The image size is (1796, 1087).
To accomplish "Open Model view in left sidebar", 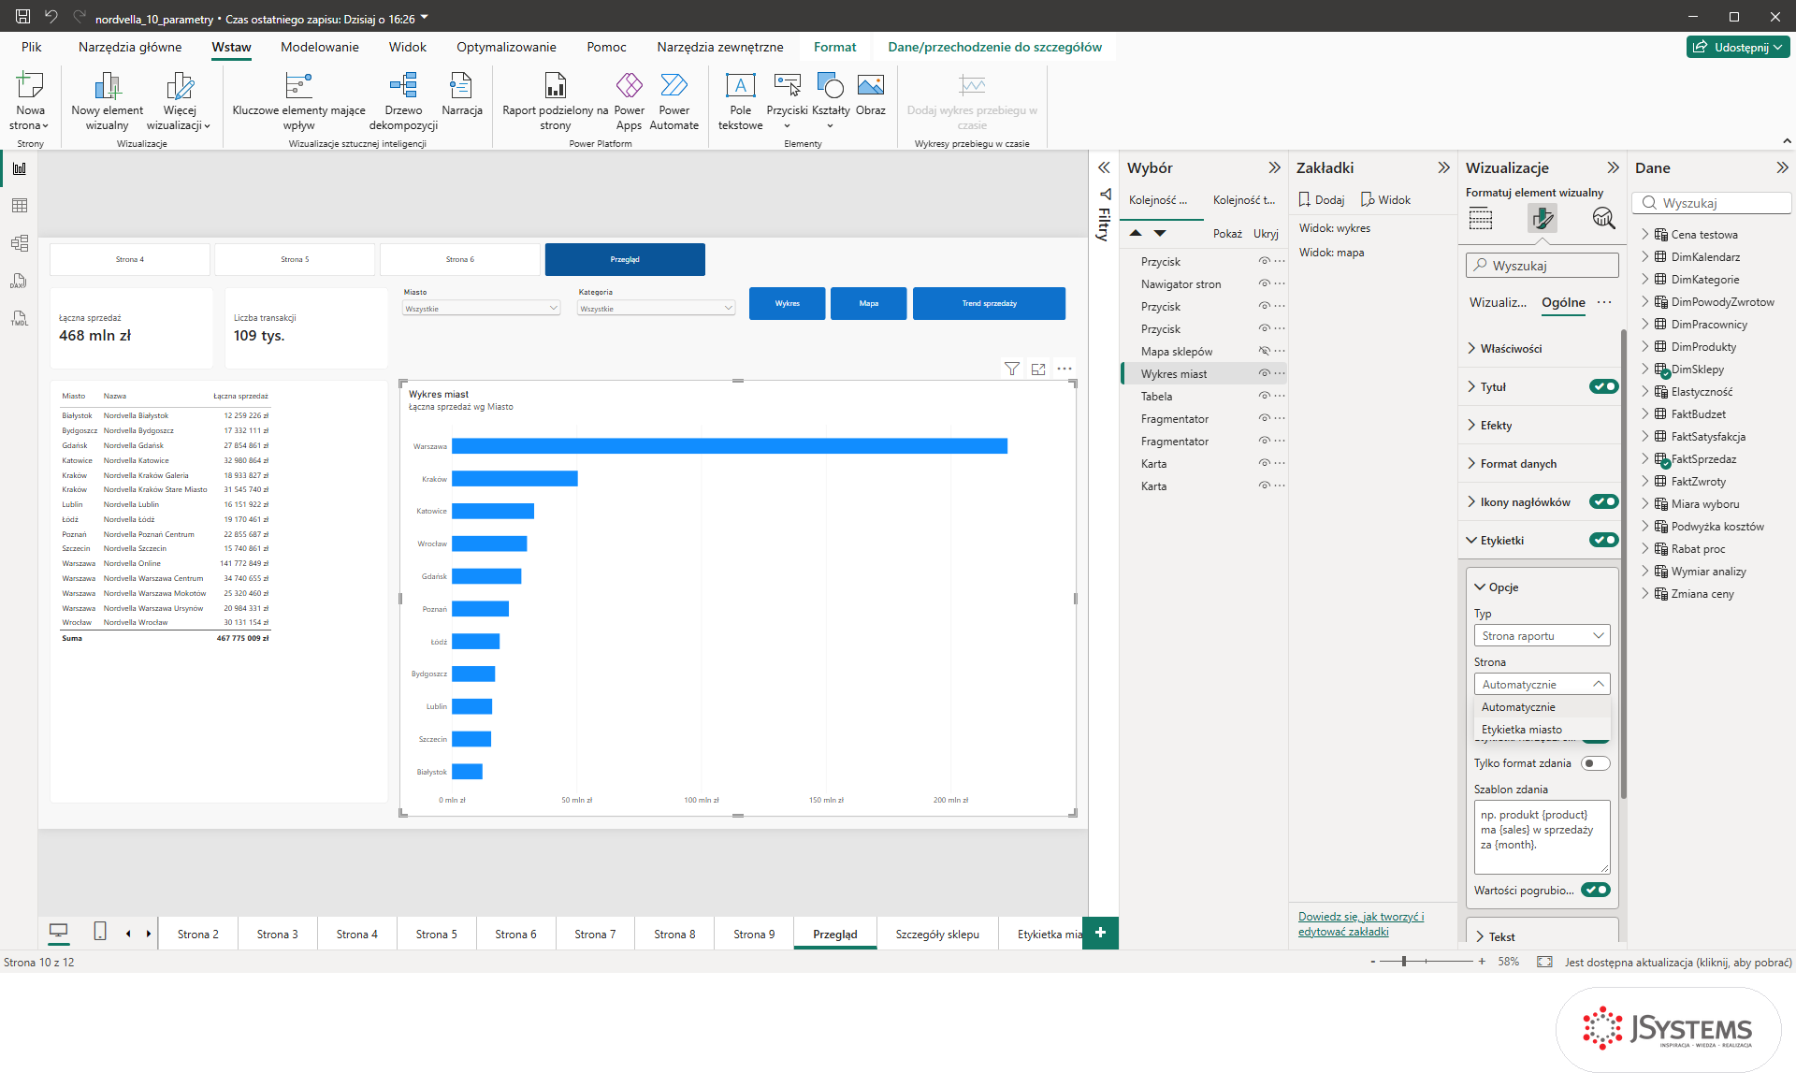I will pos(20,243).
